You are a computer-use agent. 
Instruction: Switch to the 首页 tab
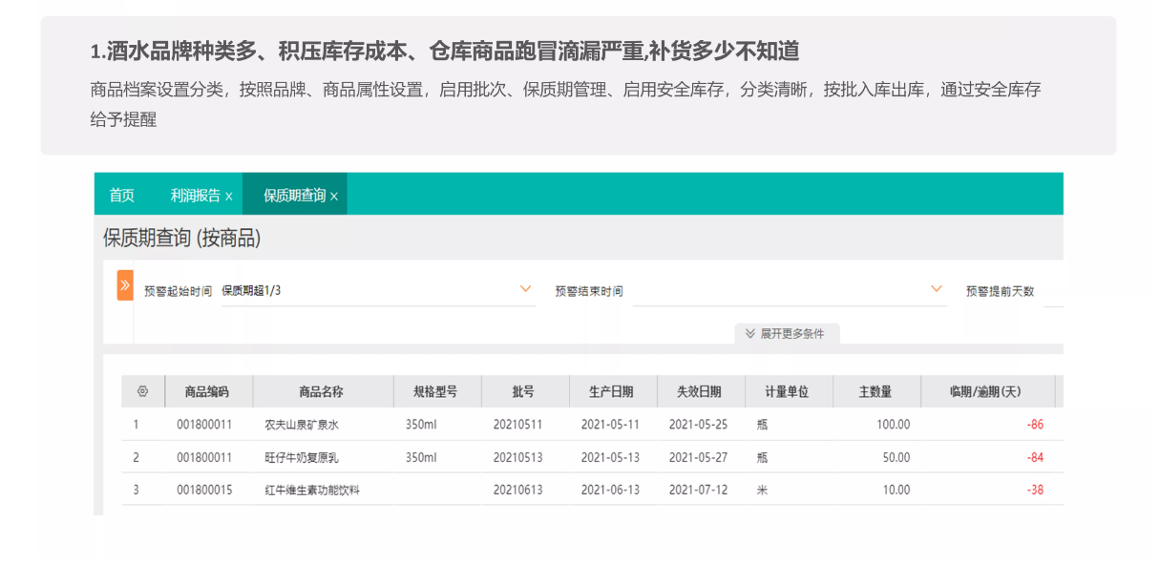click(x=122, y=195)
